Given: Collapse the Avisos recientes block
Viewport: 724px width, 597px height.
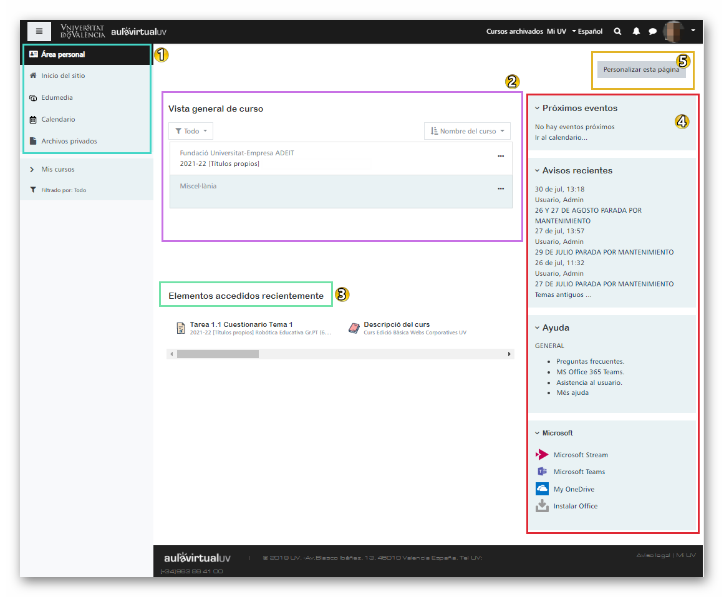Looking at the screenshot, I should [x=538, y=170].
